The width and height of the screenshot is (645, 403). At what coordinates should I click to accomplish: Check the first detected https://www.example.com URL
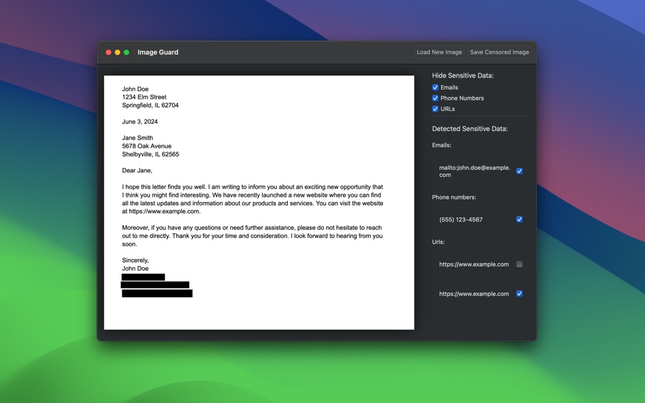tap(519, 264)
